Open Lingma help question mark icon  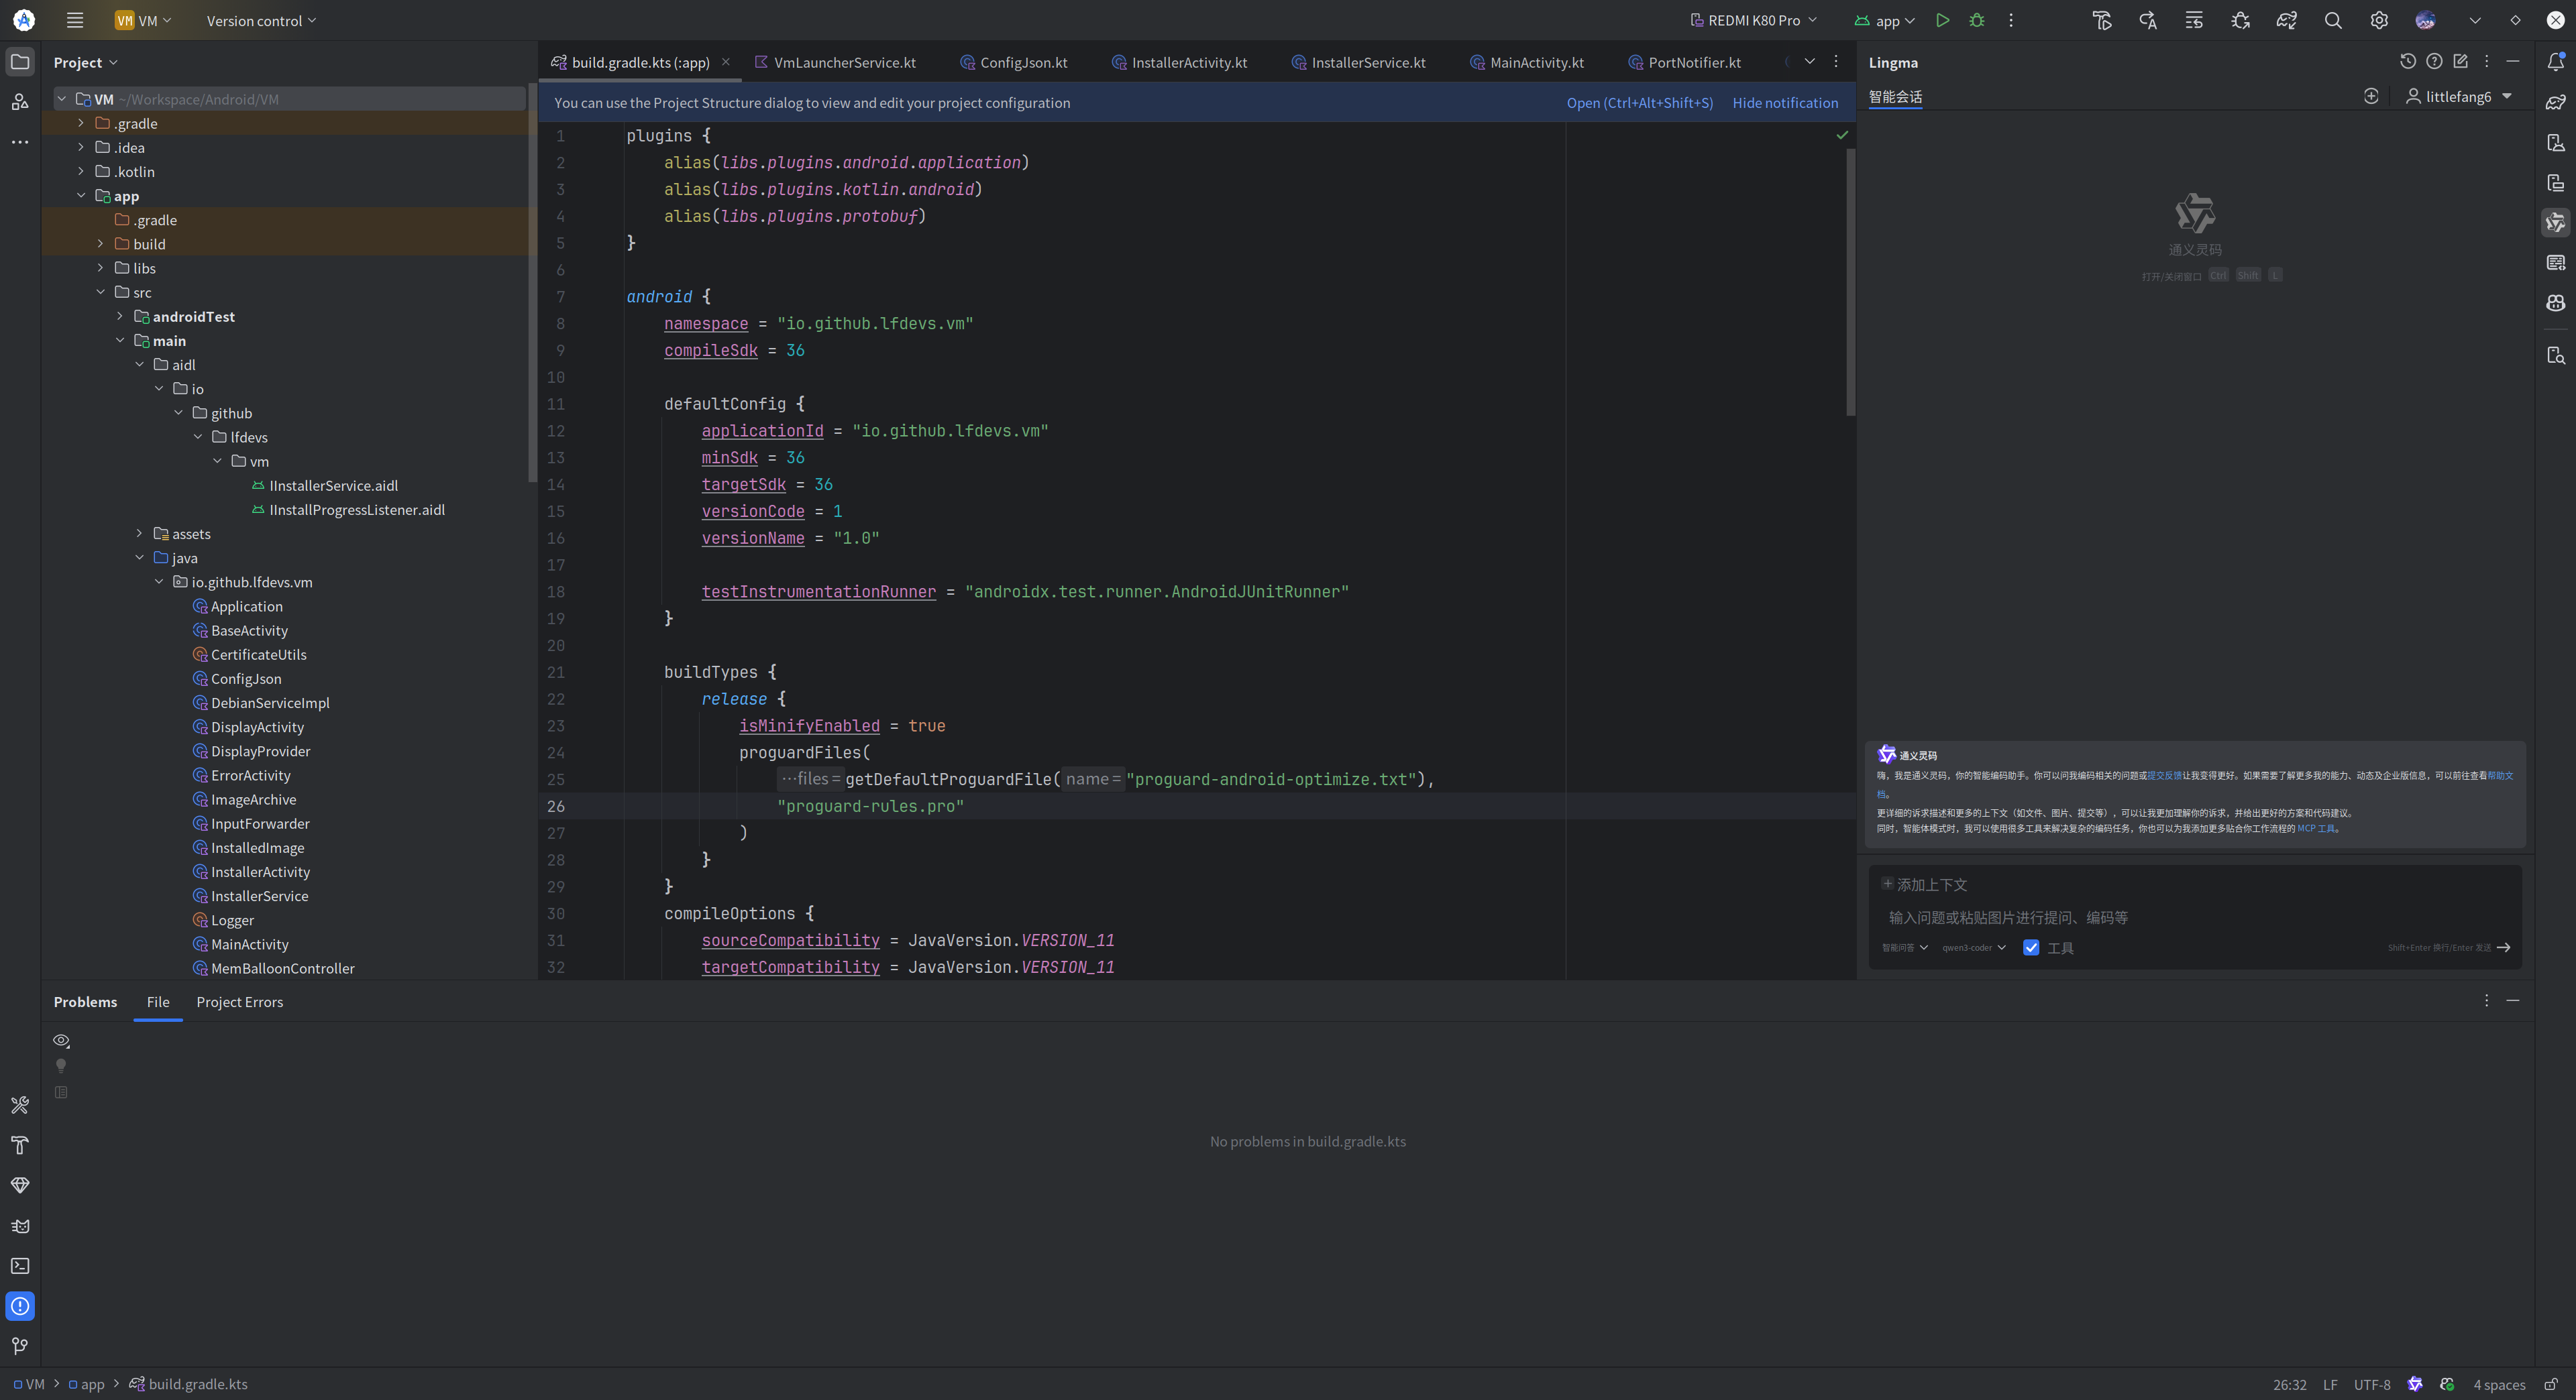tap(2434, 62)
